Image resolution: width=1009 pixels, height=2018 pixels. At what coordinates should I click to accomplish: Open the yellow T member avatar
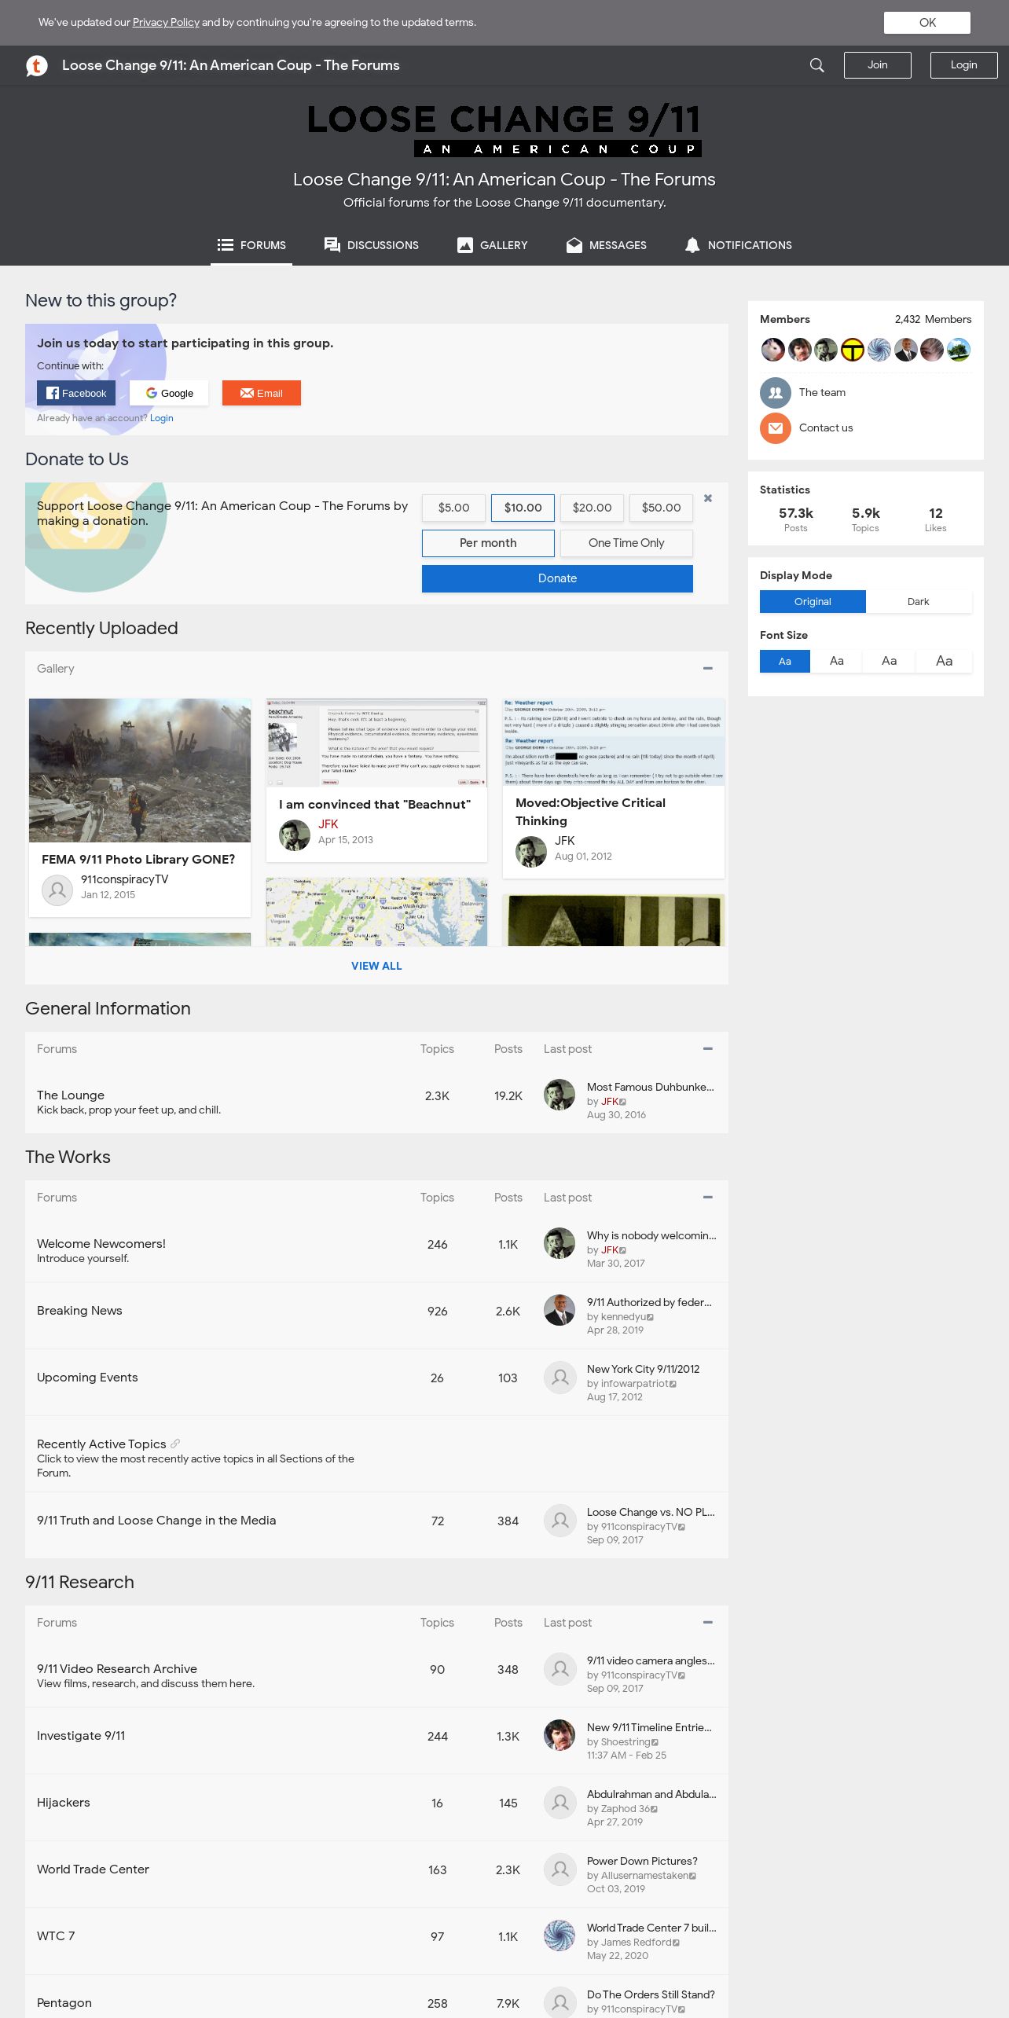point(853,350)
